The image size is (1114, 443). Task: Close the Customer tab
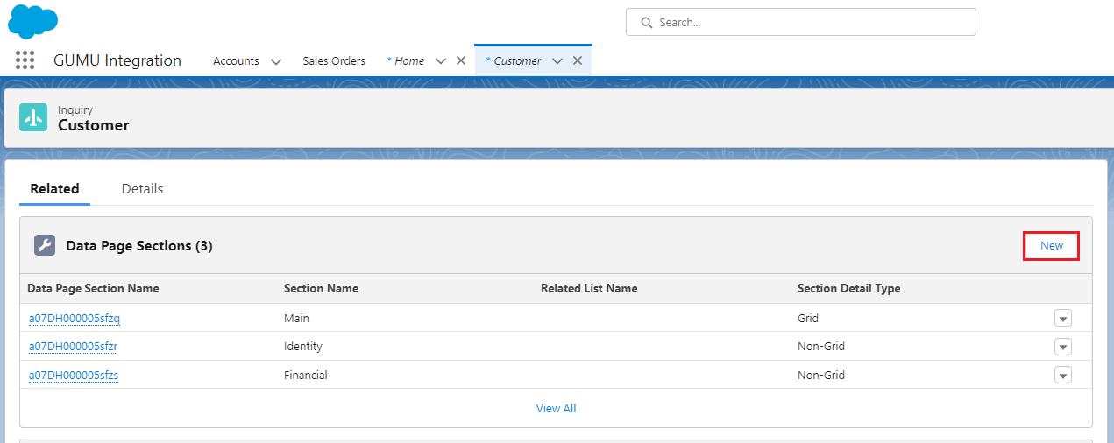[578, 60]
